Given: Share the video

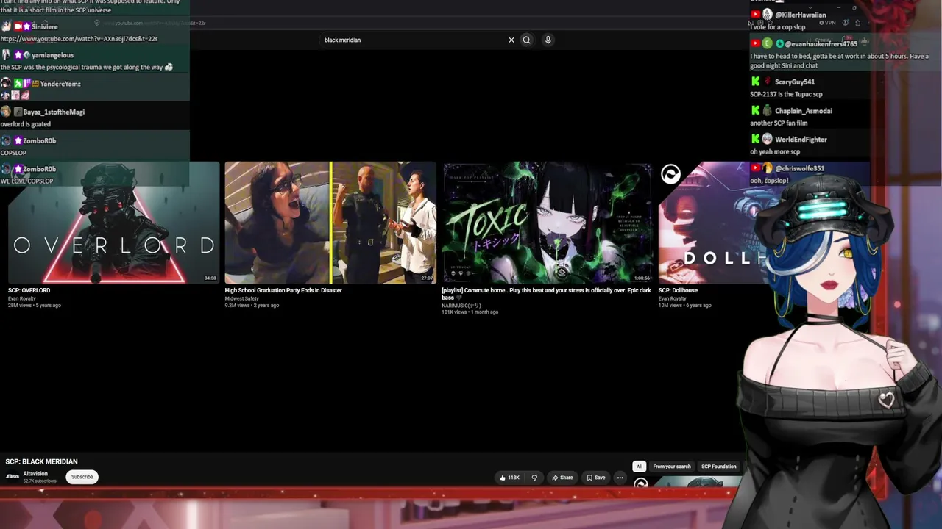Looking at the screenshot, I should (x=562, y=478).
